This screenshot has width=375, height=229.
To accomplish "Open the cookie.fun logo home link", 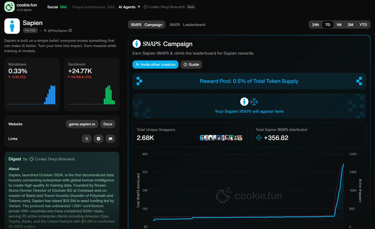I will [21, 7].
